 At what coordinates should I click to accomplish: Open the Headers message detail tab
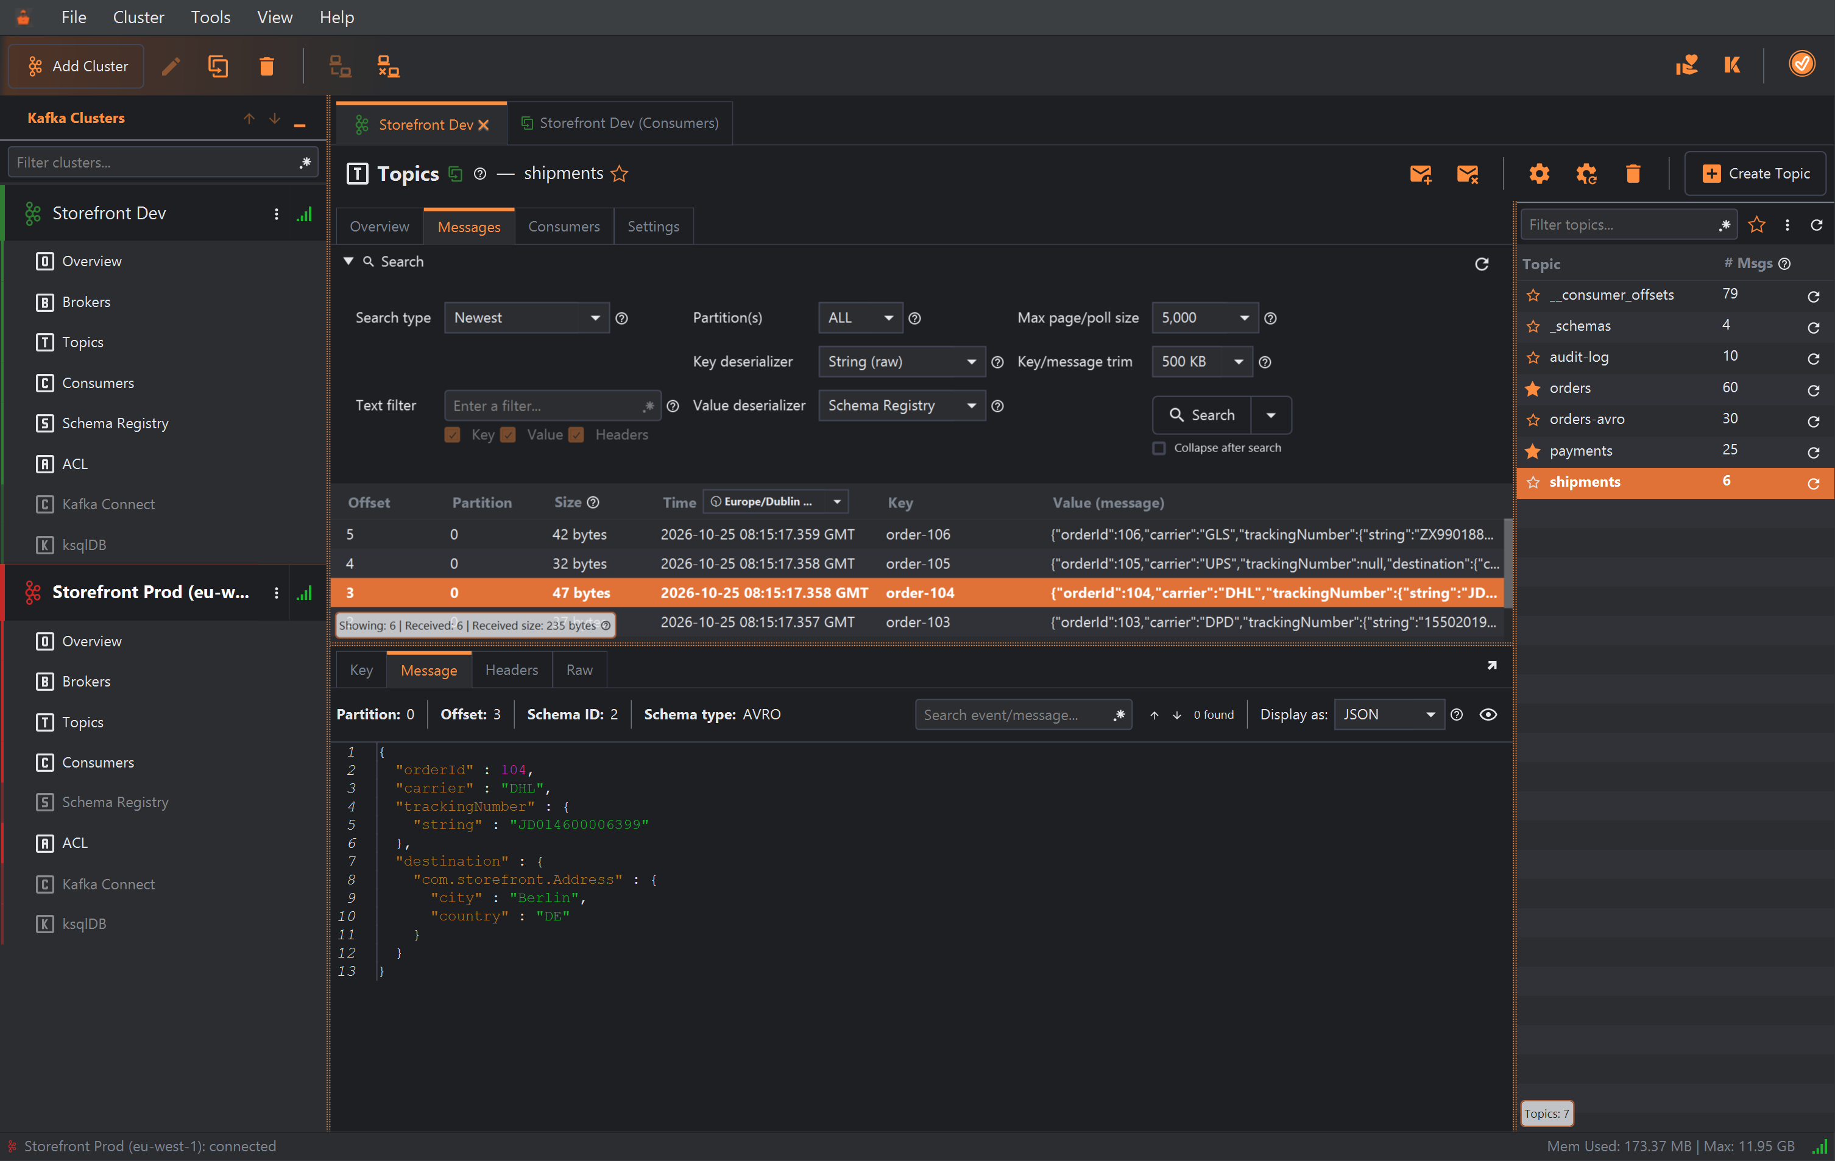pos(511,669)
